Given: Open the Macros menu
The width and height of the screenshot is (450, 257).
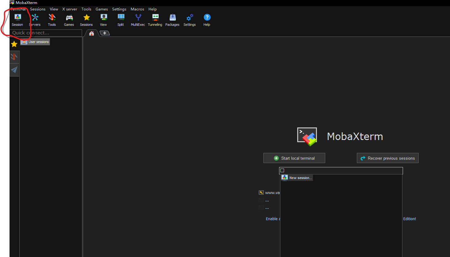Looking at the screenshot, I should [x=137, y=9].
